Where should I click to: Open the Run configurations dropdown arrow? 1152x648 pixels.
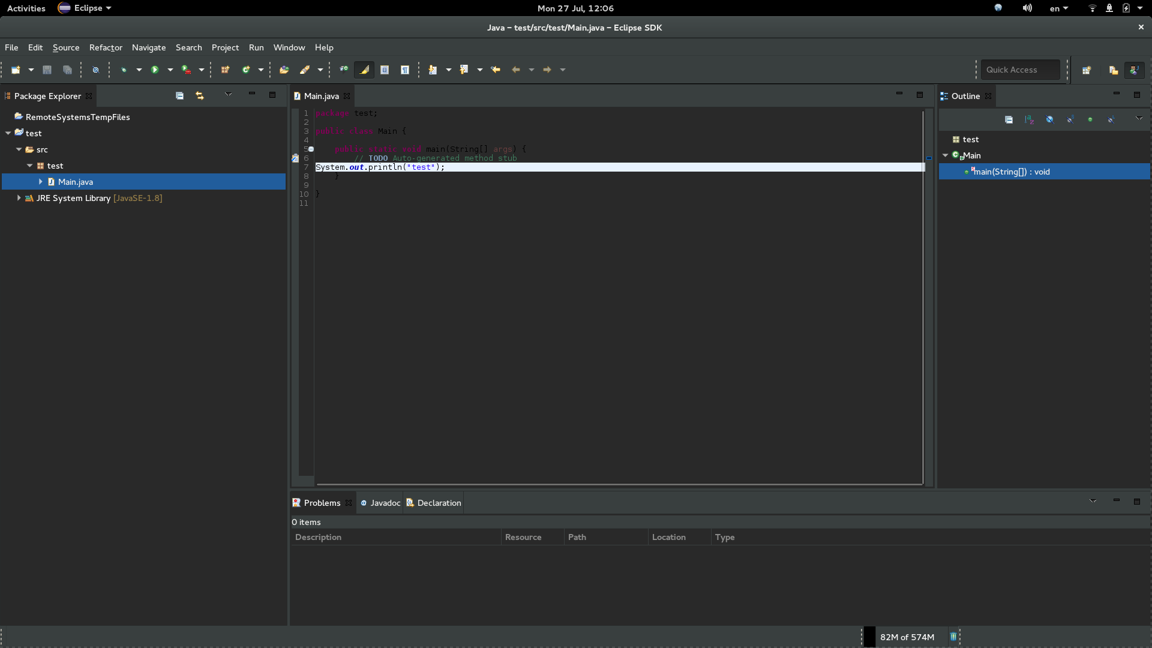[170, 70]
